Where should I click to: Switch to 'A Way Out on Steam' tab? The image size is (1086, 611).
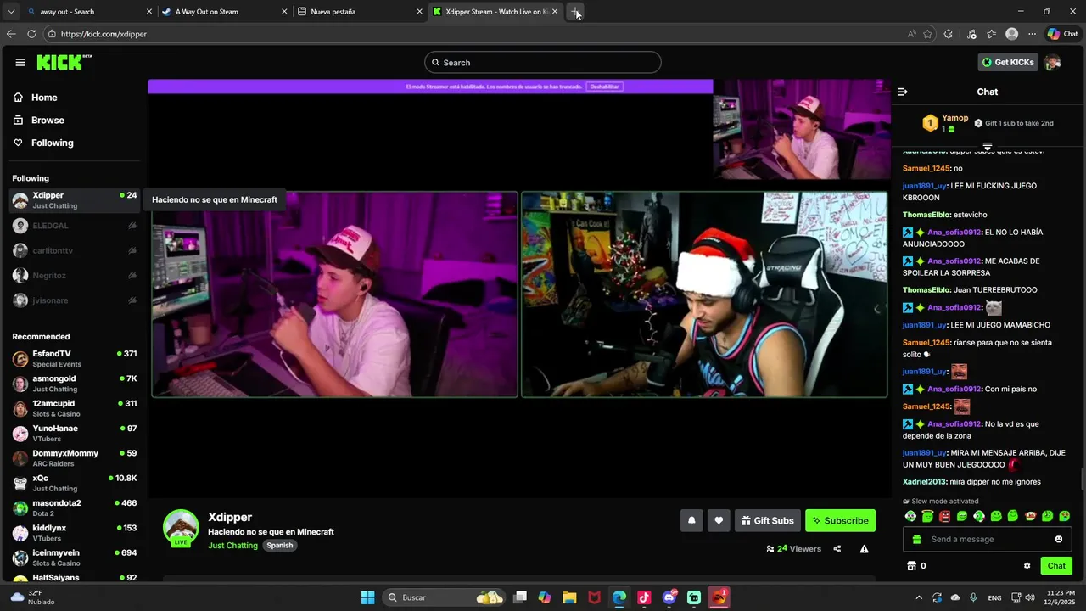[x=225, y=12]
